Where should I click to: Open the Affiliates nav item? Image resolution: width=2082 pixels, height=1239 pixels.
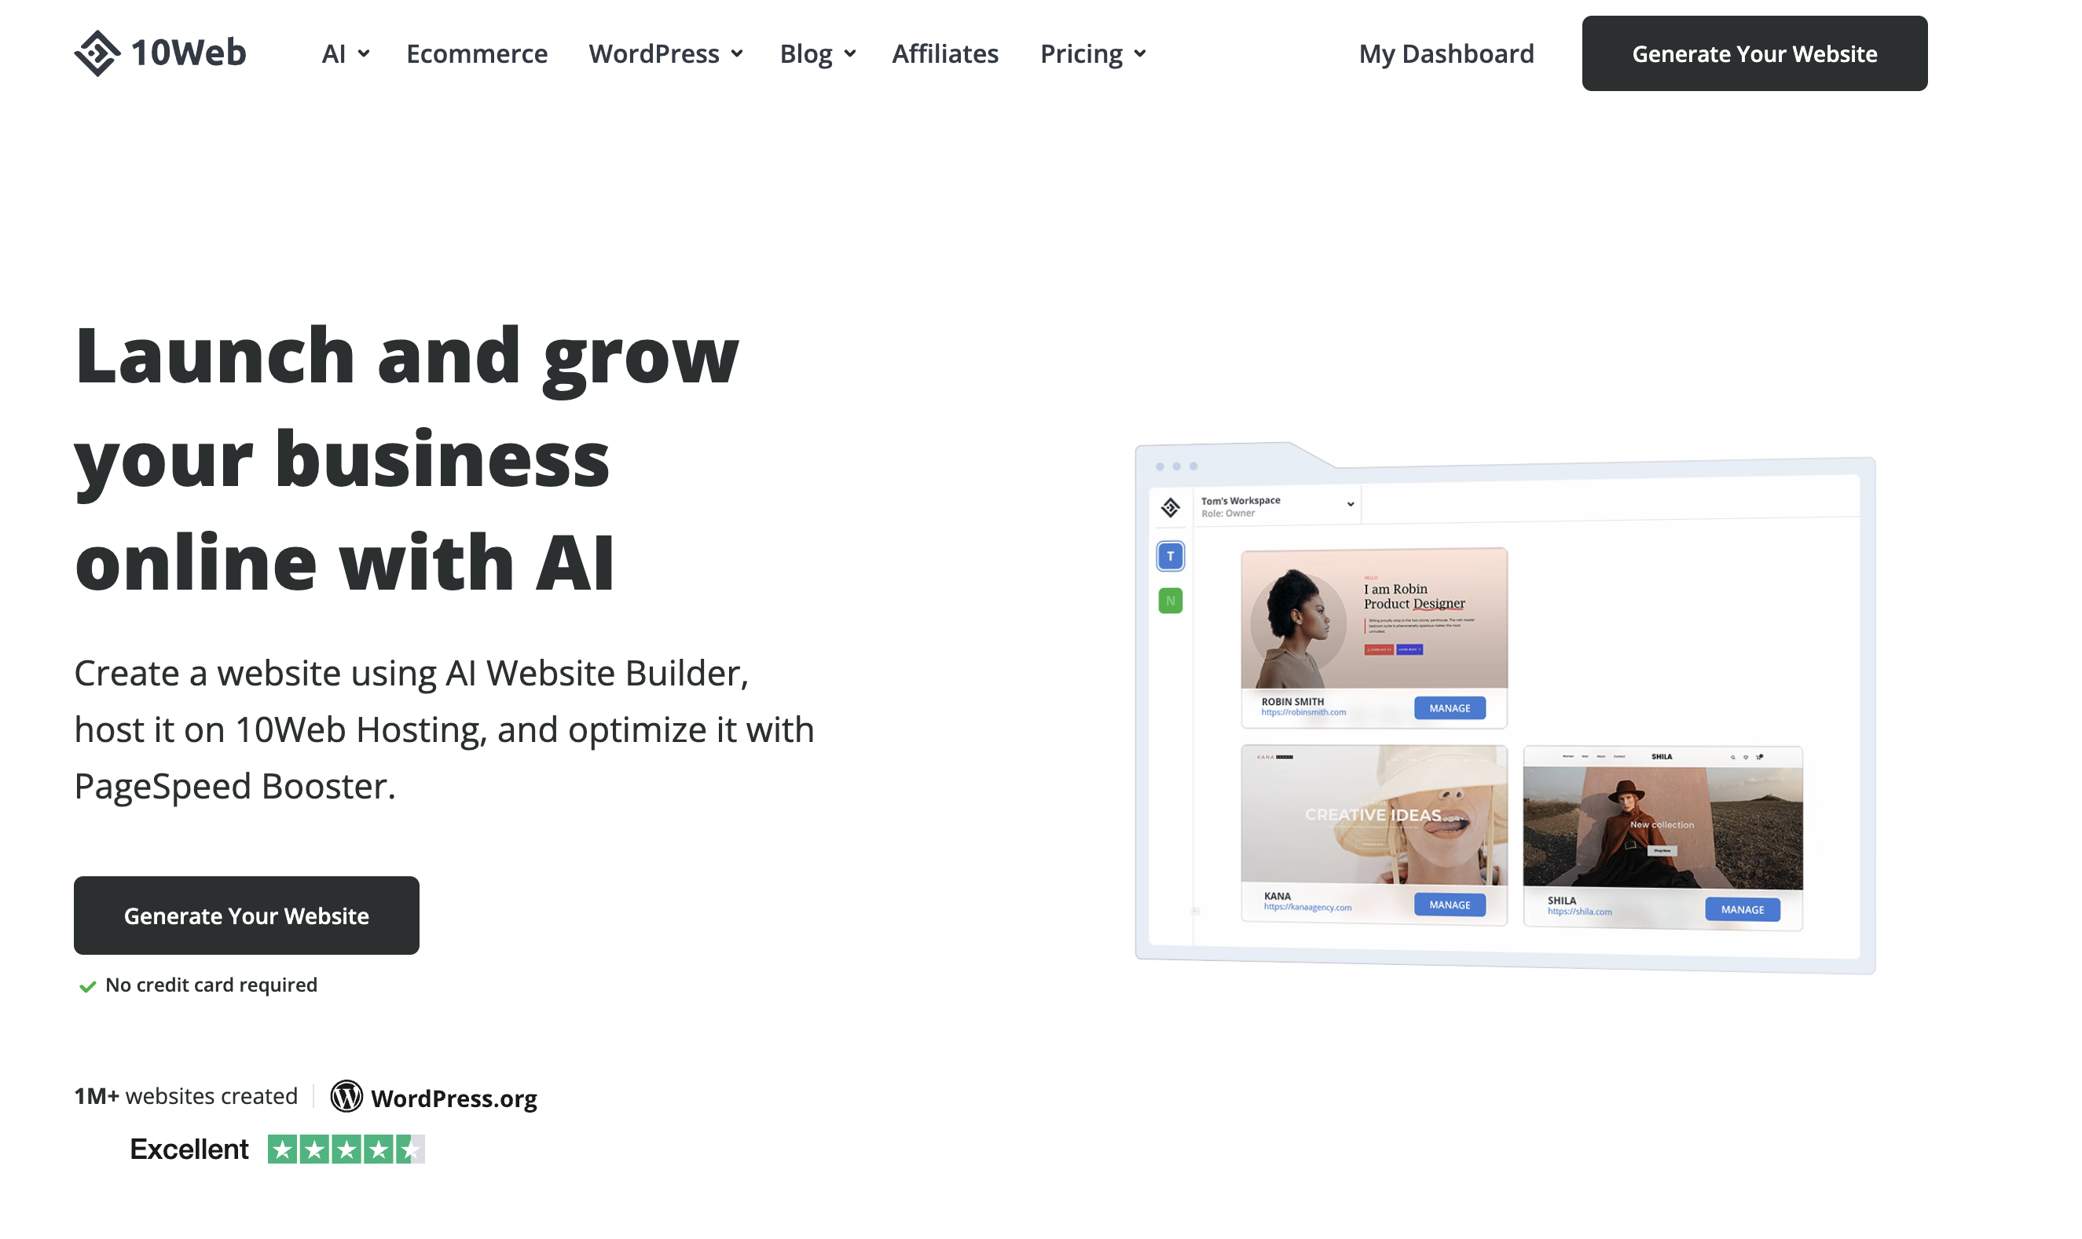(x=945, y=53)
